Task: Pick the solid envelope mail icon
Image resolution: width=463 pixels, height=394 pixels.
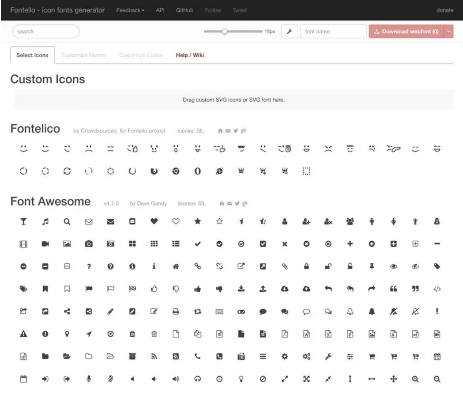Action: click(x=110, y=222)
